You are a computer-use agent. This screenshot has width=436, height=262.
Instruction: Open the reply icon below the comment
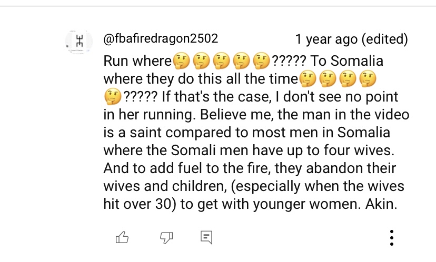206,237
